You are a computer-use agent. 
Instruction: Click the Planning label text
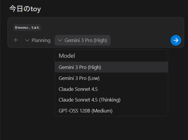pos(41,40)
